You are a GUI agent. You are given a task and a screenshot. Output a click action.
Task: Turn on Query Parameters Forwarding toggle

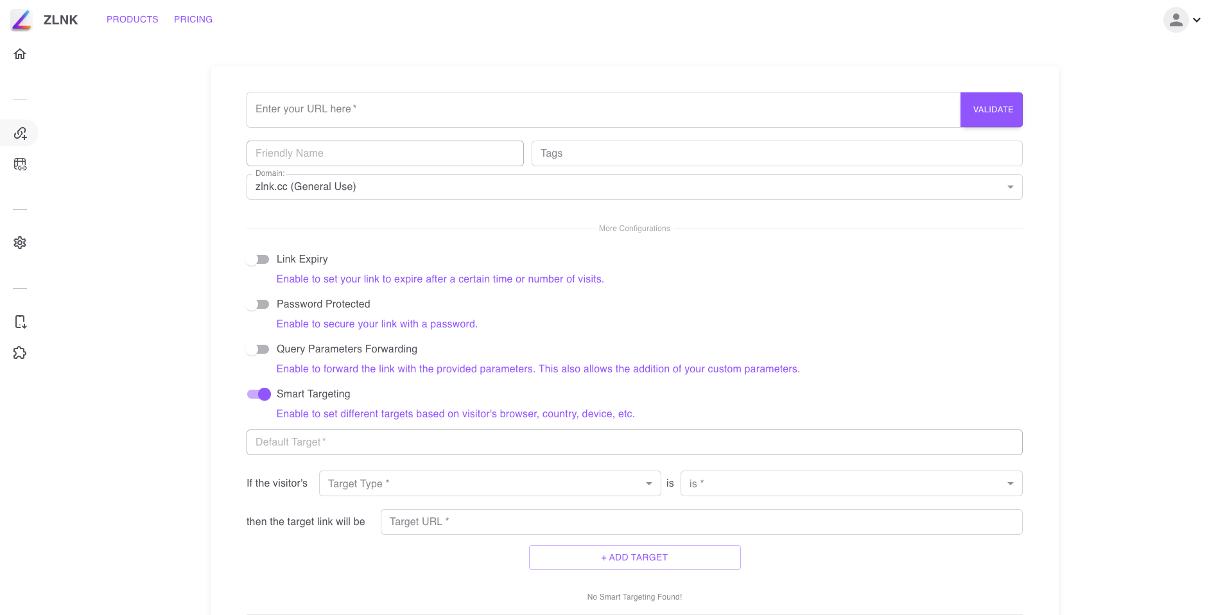tap(258, 349)
